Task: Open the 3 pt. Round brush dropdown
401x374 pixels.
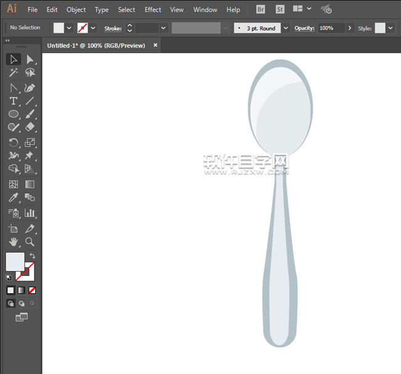Action: [286, 28]
